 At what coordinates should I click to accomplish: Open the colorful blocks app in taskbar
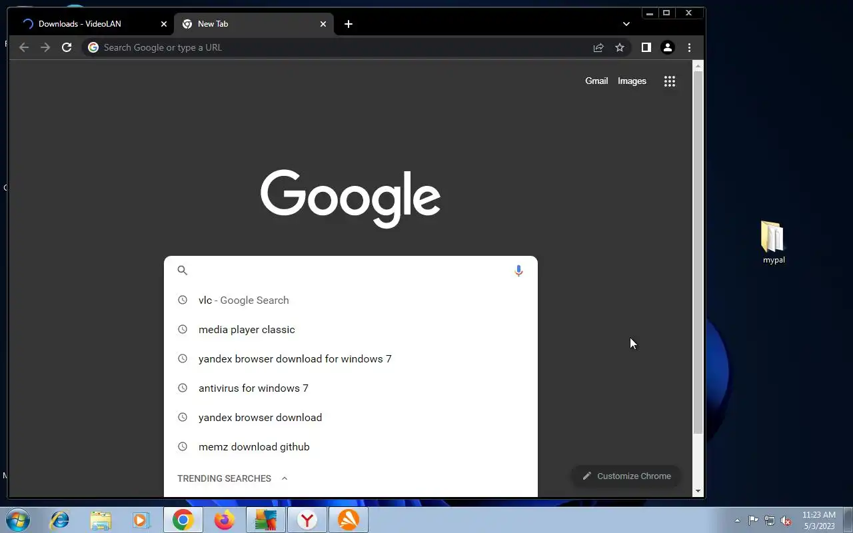(266, 520)
